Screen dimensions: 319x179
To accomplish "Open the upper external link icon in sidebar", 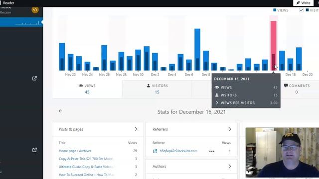I will [34, 79].
